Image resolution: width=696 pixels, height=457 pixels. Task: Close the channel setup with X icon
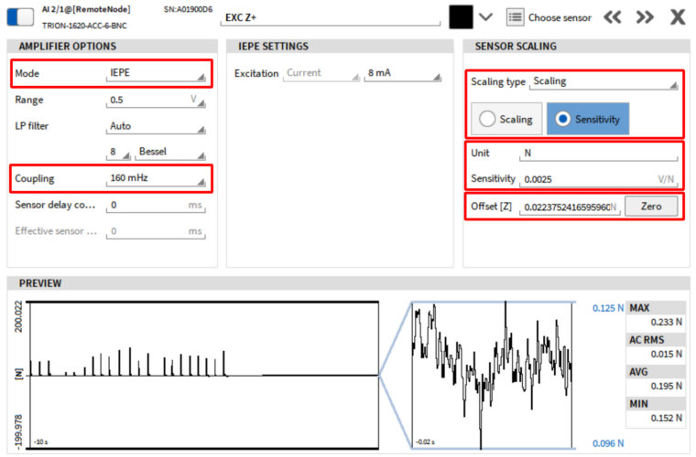click(678, 16)
